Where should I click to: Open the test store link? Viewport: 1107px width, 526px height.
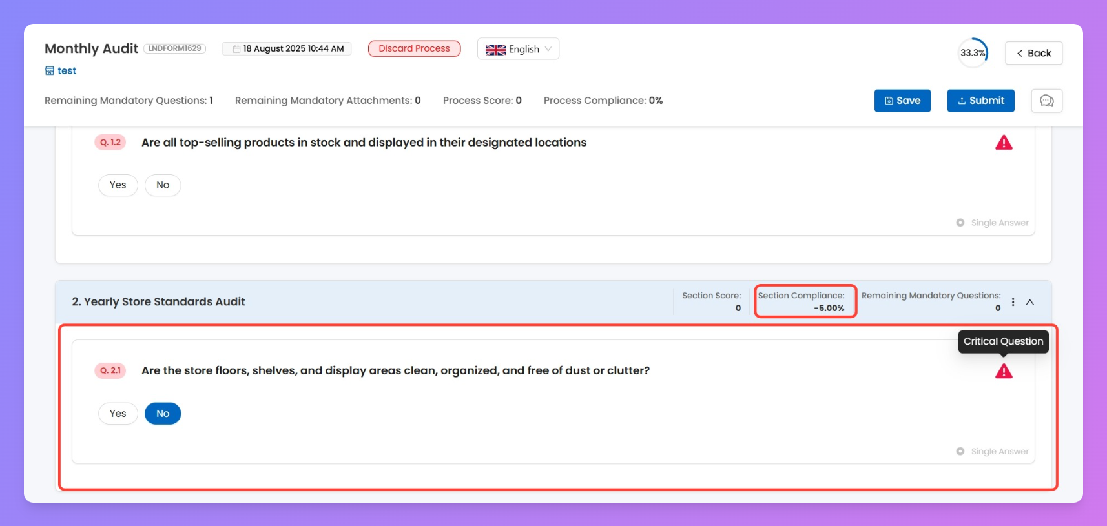coord(67,71)
